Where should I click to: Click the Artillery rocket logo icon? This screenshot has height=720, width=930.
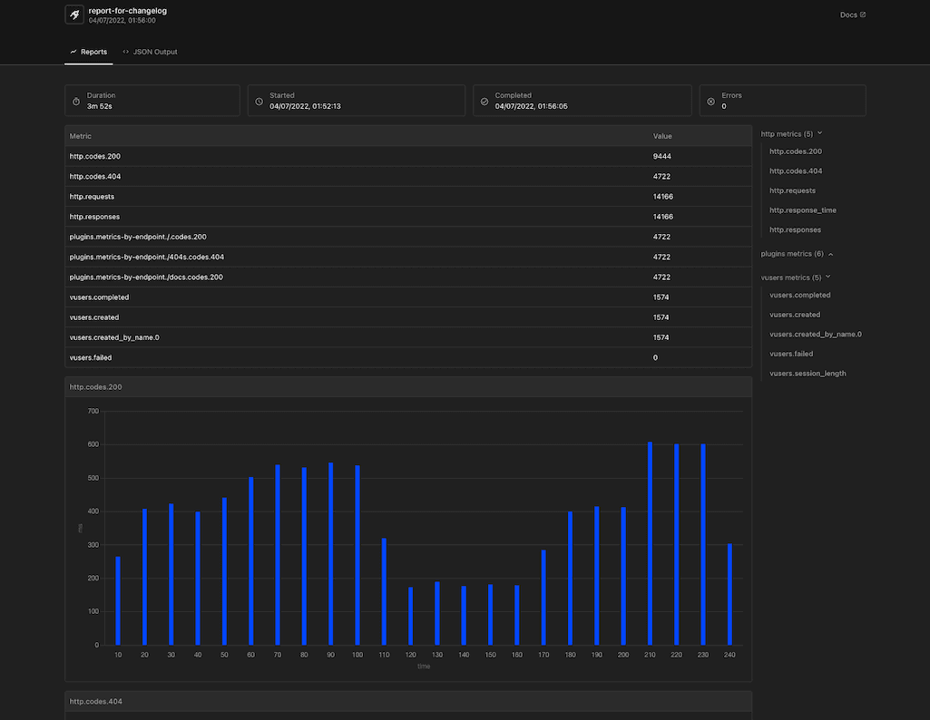(73, 15)
